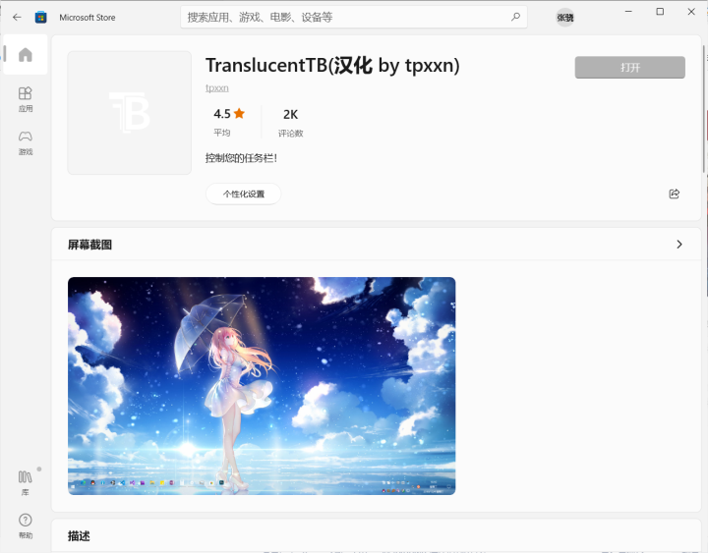Share the app via share icon
Image resolution: width=708 pixels, height=553 pixels.
675,194
